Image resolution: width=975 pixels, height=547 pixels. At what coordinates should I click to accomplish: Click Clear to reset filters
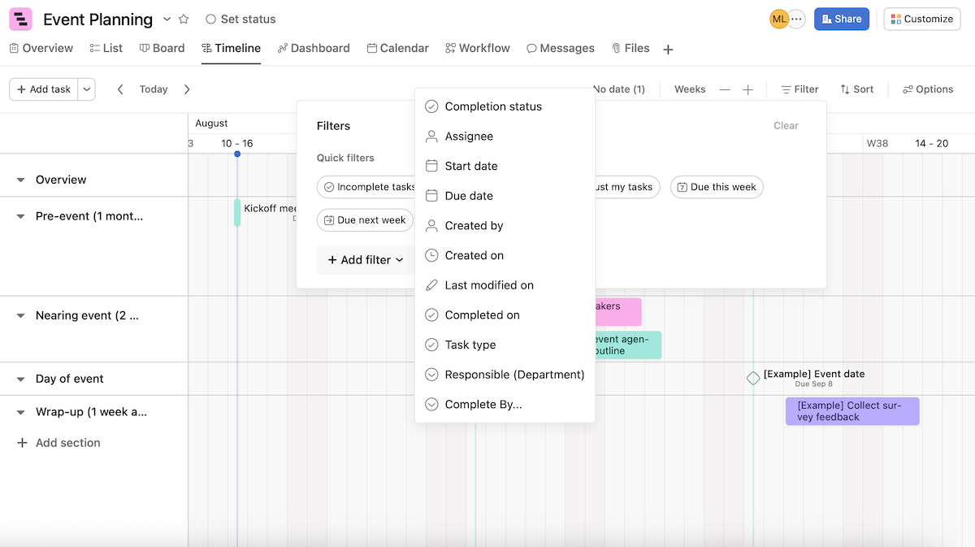point(785,125)
